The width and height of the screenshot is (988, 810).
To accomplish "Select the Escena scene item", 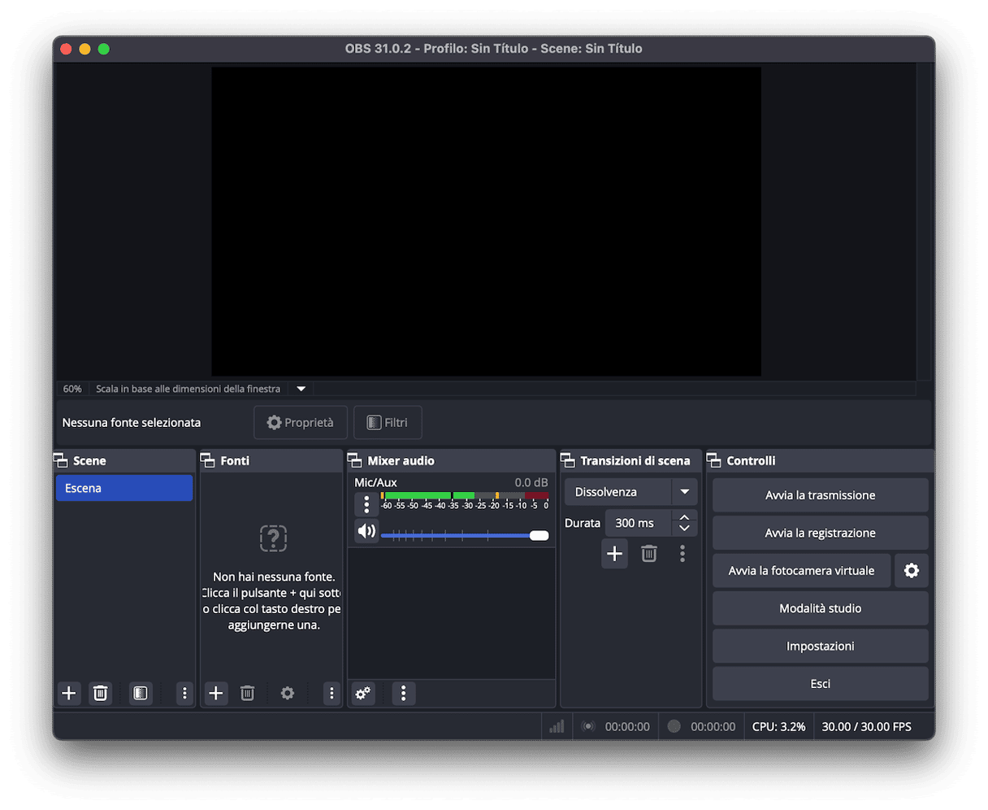I will pos(123,489).
